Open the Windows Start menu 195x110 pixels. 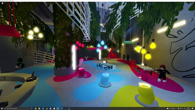(2, 108)
